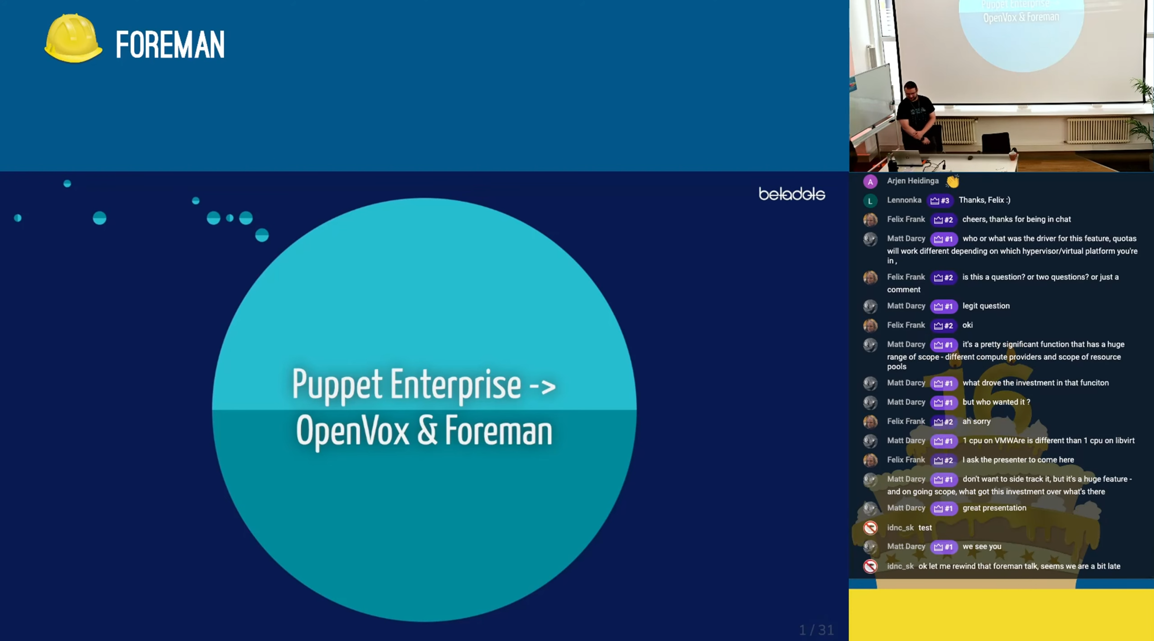Click the "Felix Frank" name on the "oki" message
Viewport: 1154px width, 641px height.
(906, 325)
